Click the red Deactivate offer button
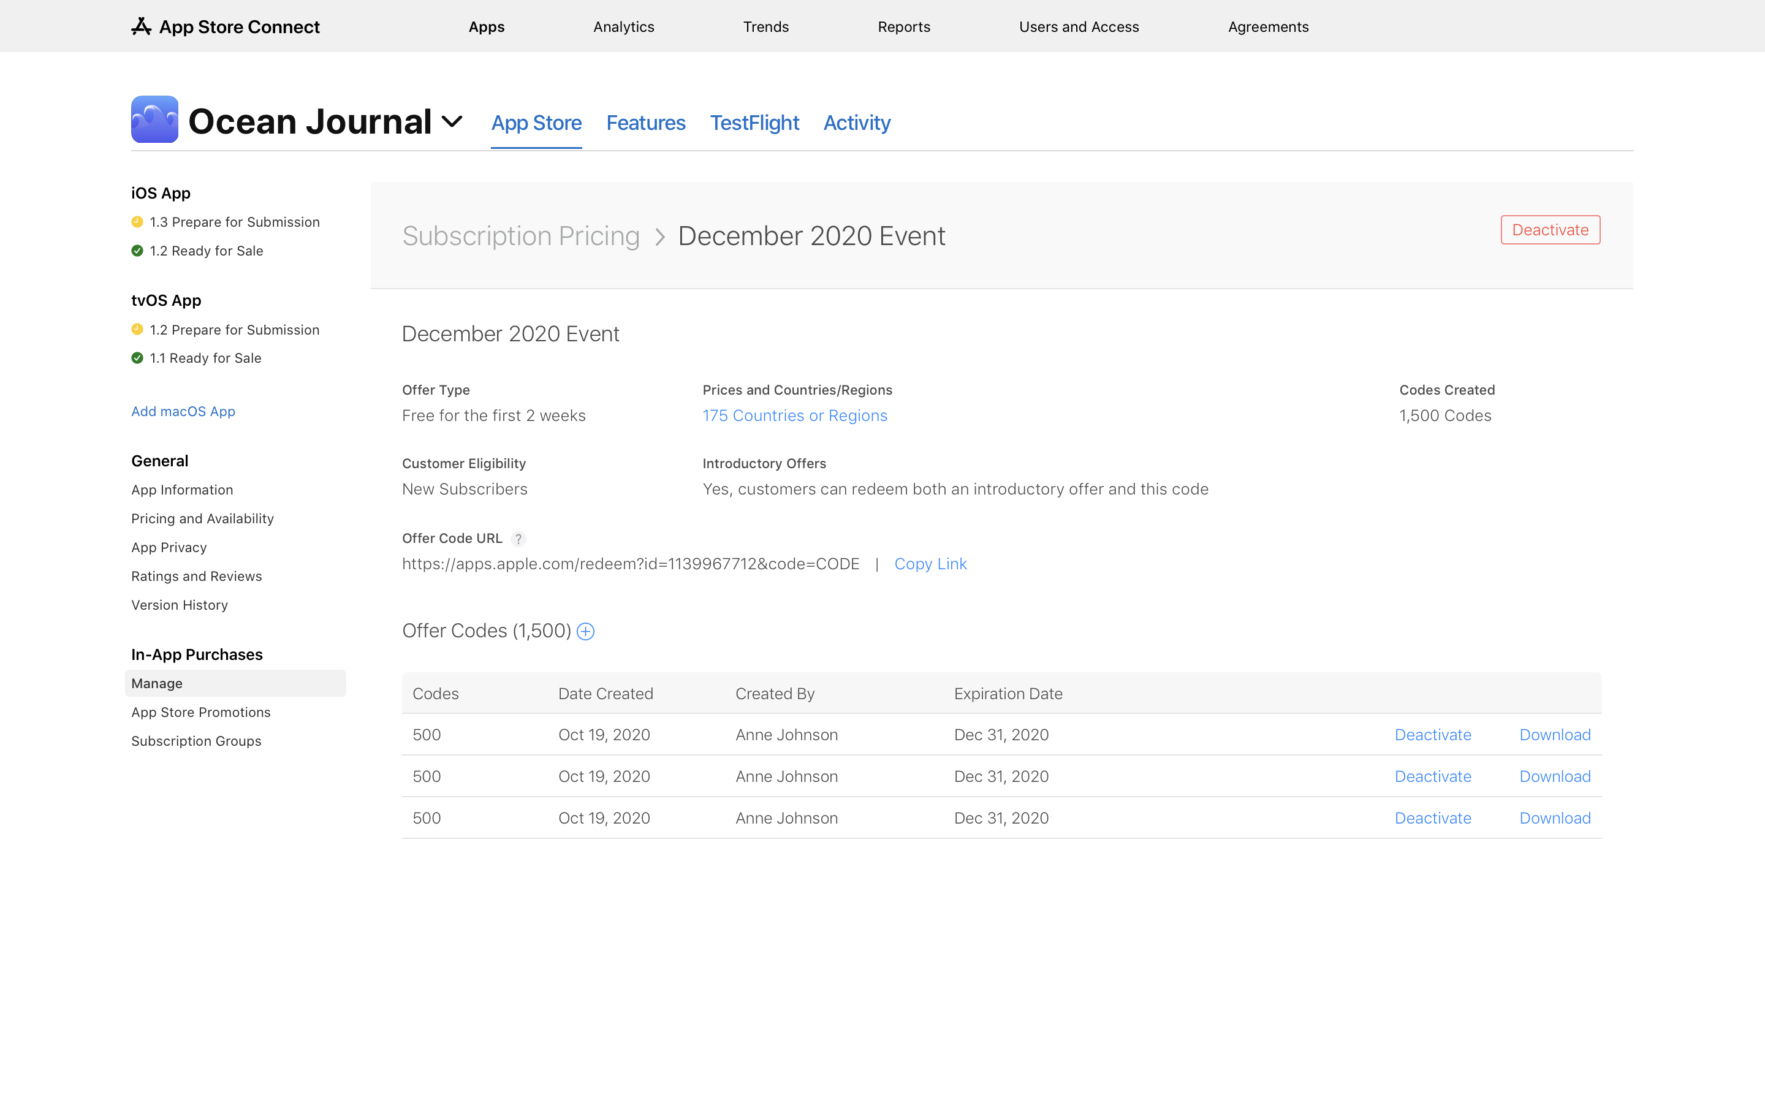This screenshot has width=1765, height=1103. (1550, 230)
